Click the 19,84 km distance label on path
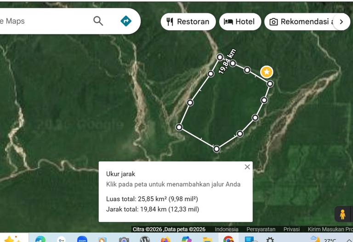This screenshot has width=353, height=242. pos(227,61)
